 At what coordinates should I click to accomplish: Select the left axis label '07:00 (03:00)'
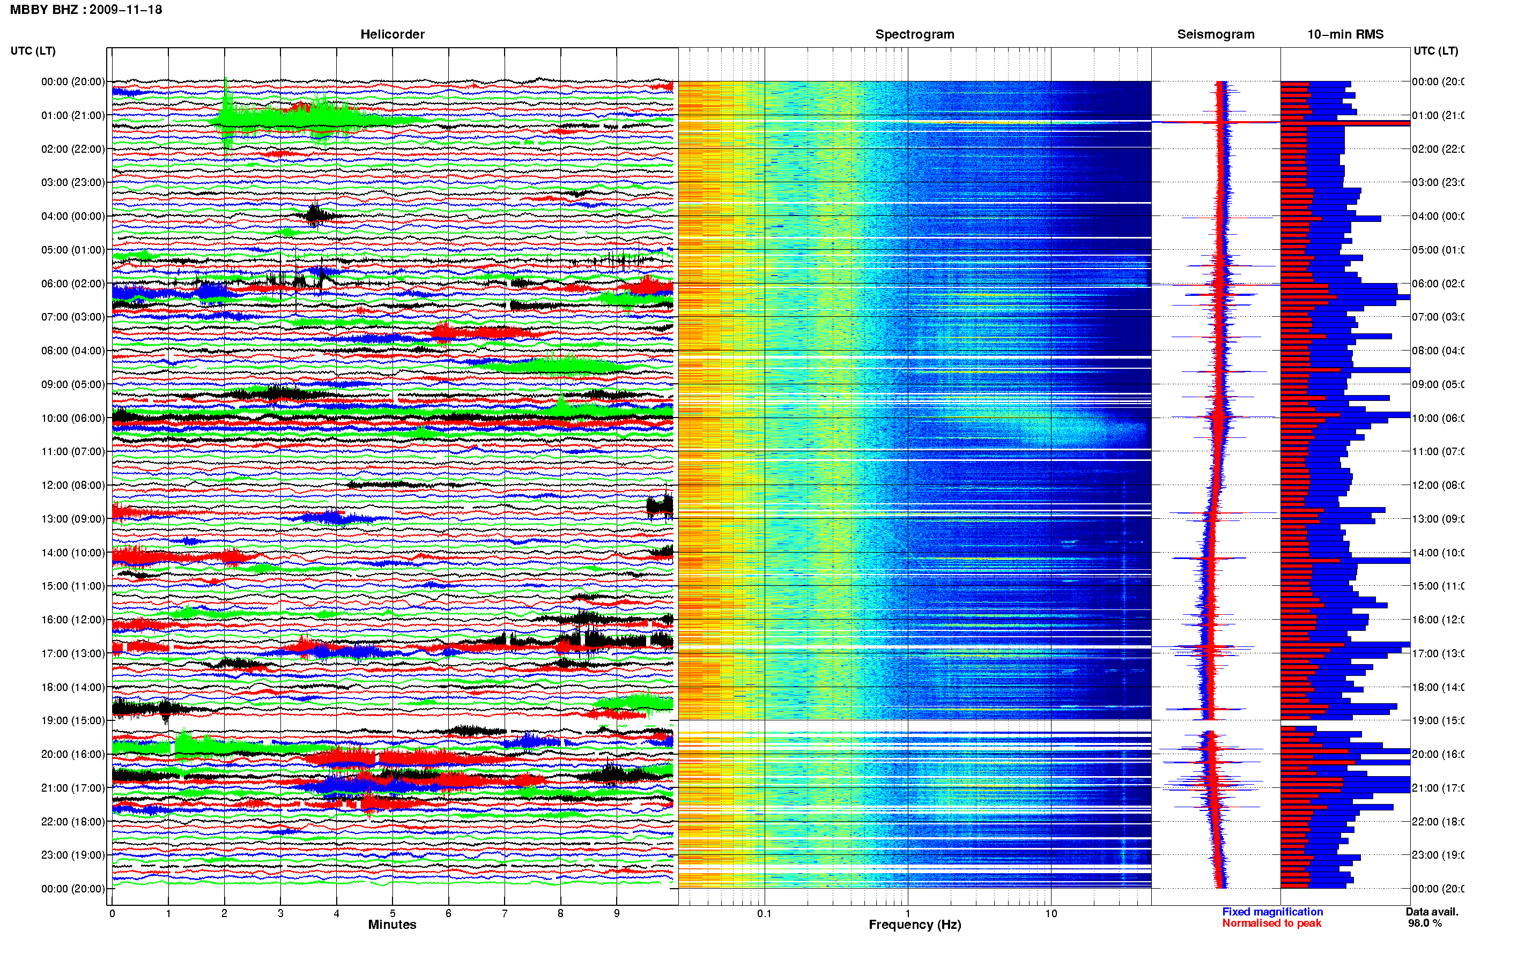coord(73,317)
